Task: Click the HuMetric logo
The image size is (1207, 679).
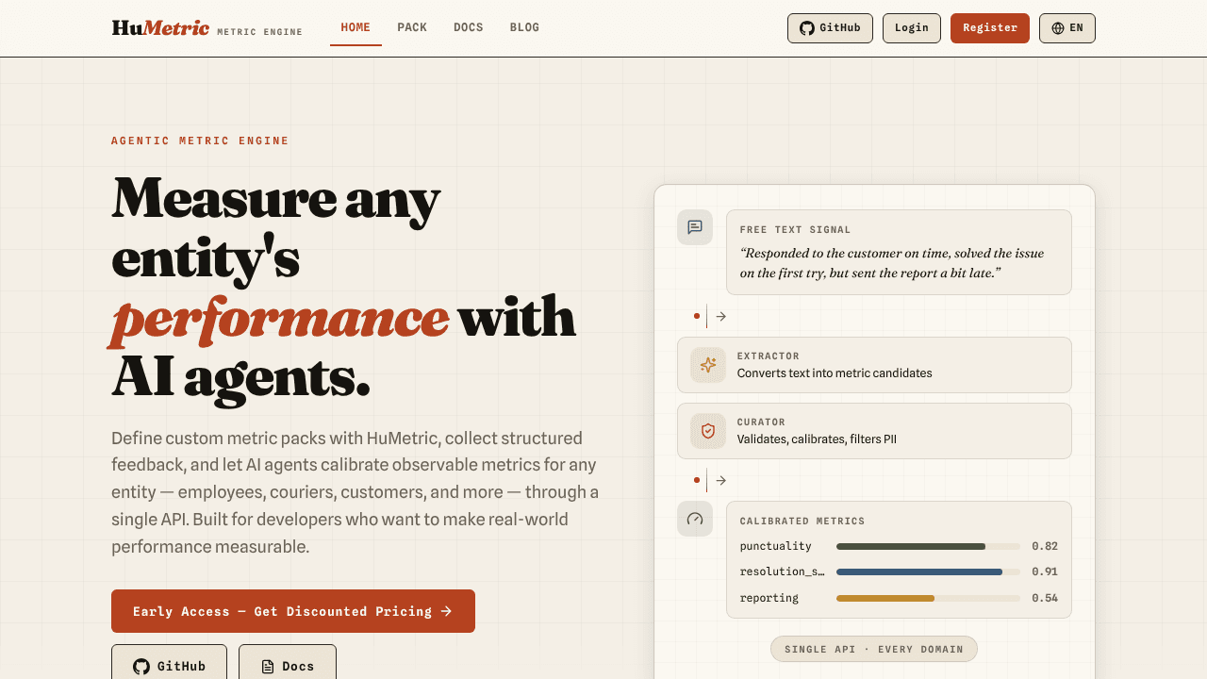Action: 160,28
